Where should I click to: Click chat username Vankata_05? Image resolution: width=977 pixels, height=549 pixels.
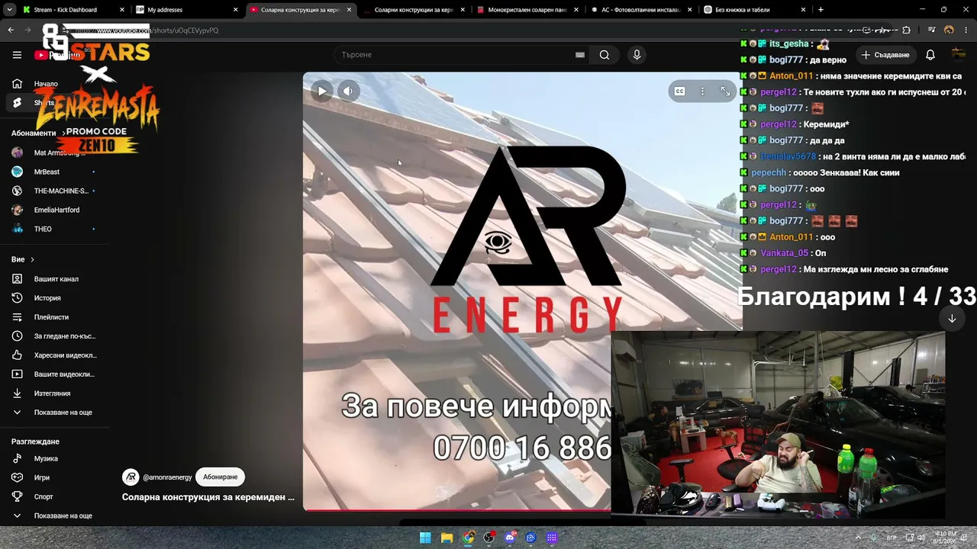pyautogui.click(x=784, y=253)
